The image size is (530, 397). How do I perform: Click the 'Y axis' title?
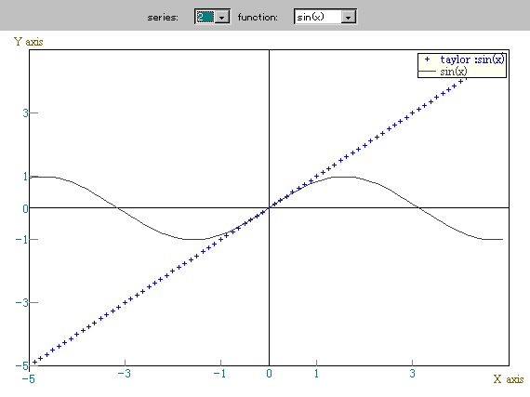(29, 42)
